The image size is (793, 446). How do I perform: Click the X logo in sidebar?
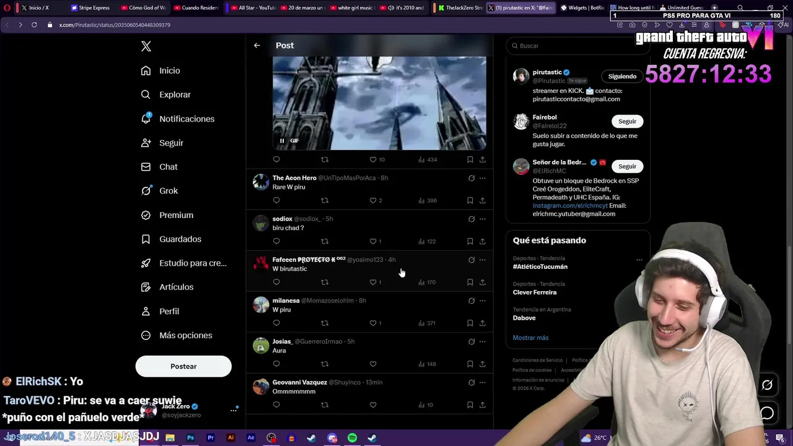[146, 46]
